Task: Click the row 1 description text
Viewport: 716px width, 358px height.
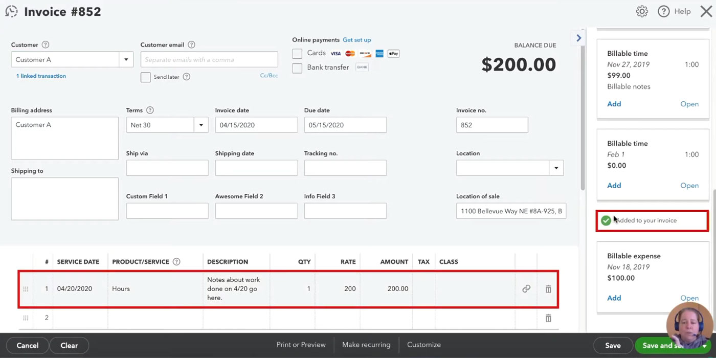Action: click(234, 289)
